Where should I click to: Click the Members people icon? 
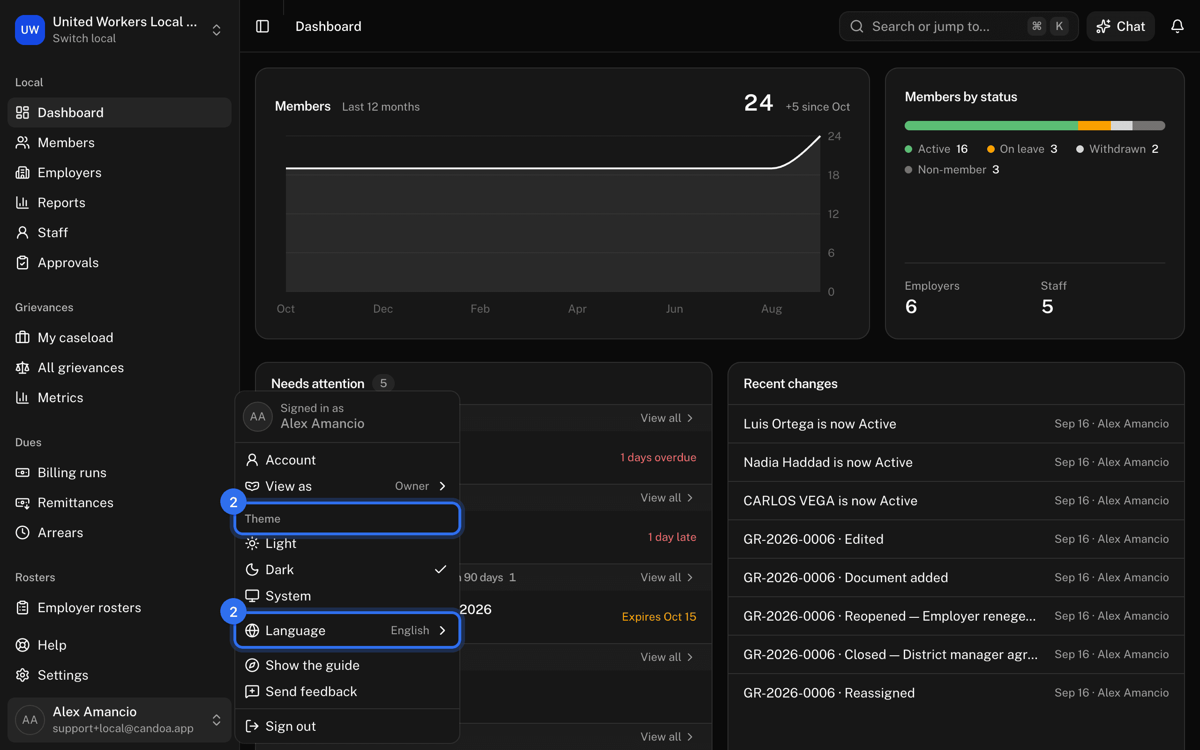(x=22, y=143)
